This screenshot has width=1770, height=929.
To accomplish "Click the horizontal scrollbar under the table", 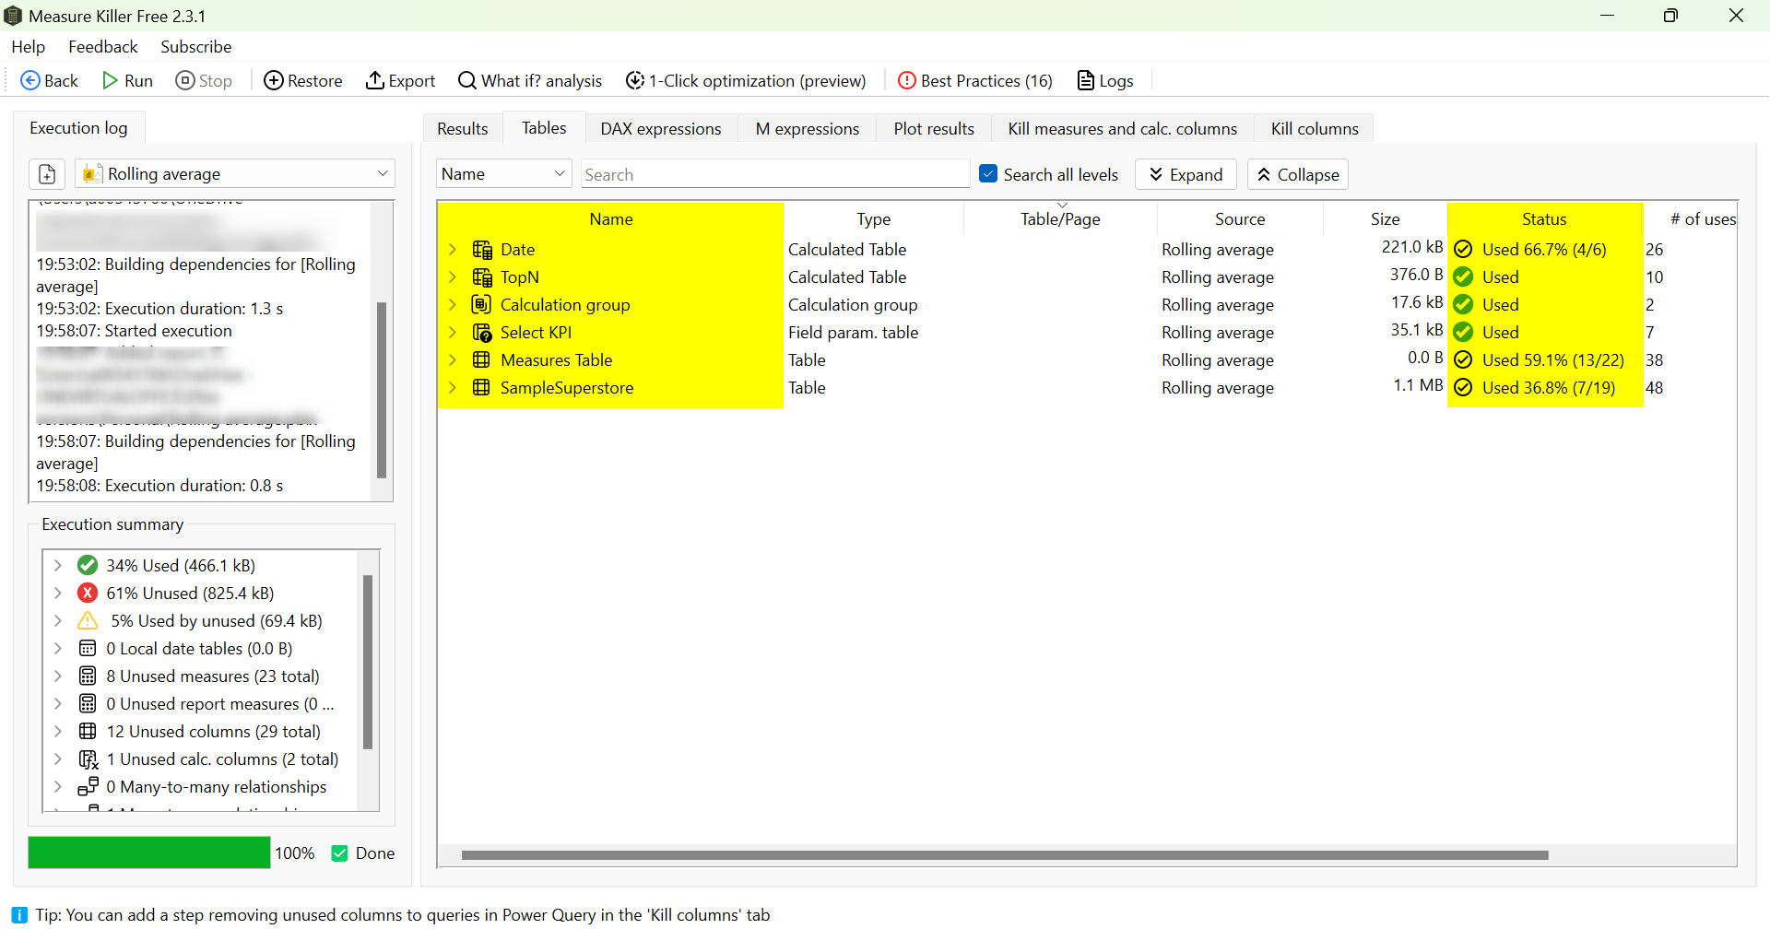I will click(1004, 855).
